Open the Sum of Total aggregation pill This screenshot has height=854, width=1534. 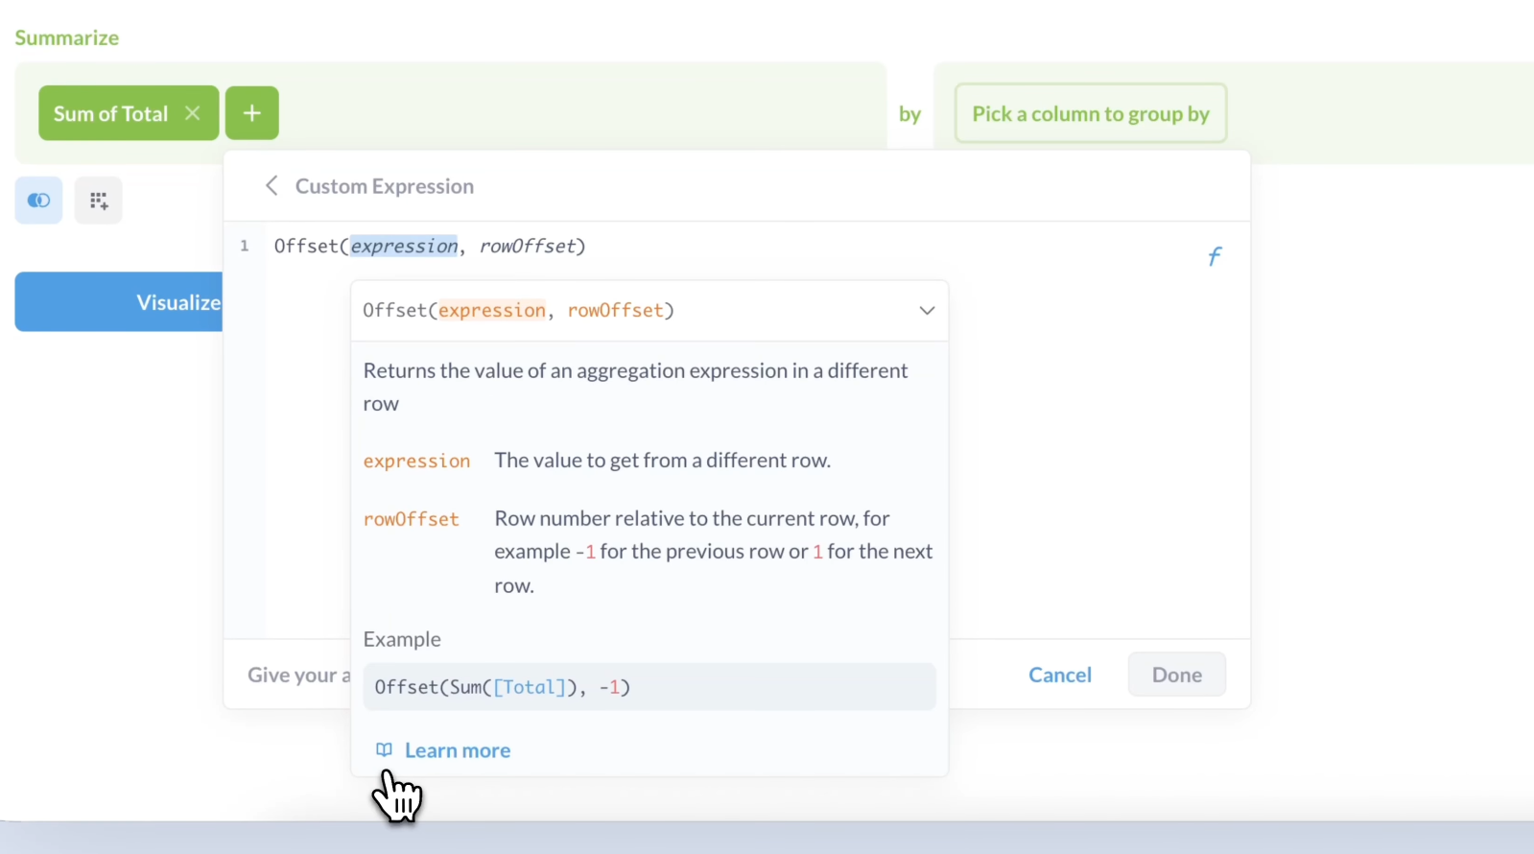(110, 113)
